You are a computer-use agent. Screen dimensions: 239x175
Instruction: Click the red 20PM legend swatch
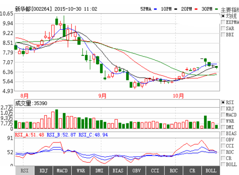tap(196, 9)
